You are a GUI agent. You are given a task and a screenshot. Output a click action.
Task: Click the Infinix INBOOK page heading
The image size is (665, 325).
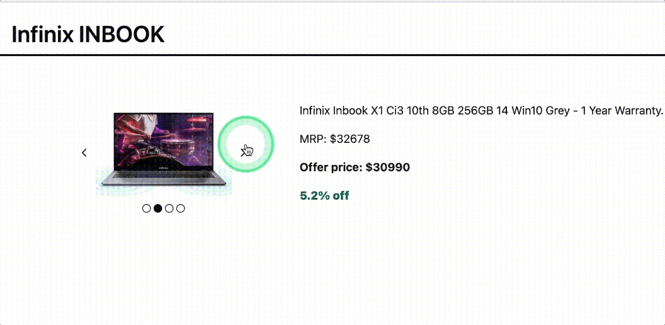88,35
